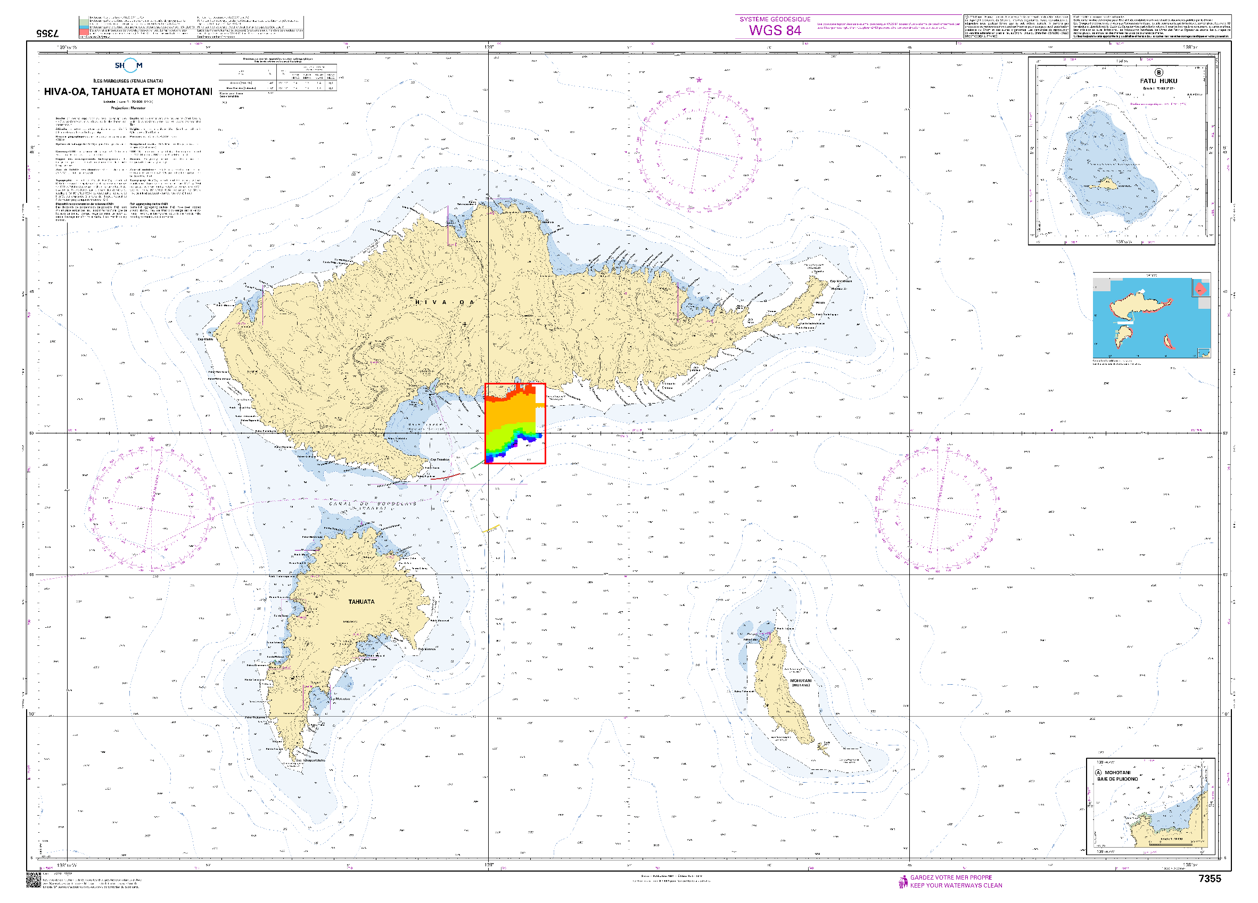Click the HIVA-OA, TAHUATA ET MOHOTANI title
1258x903 pixels.
point(128,92)
